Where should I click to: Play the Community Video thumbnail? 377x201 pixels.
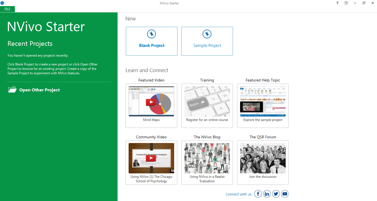tap(151, 158)
